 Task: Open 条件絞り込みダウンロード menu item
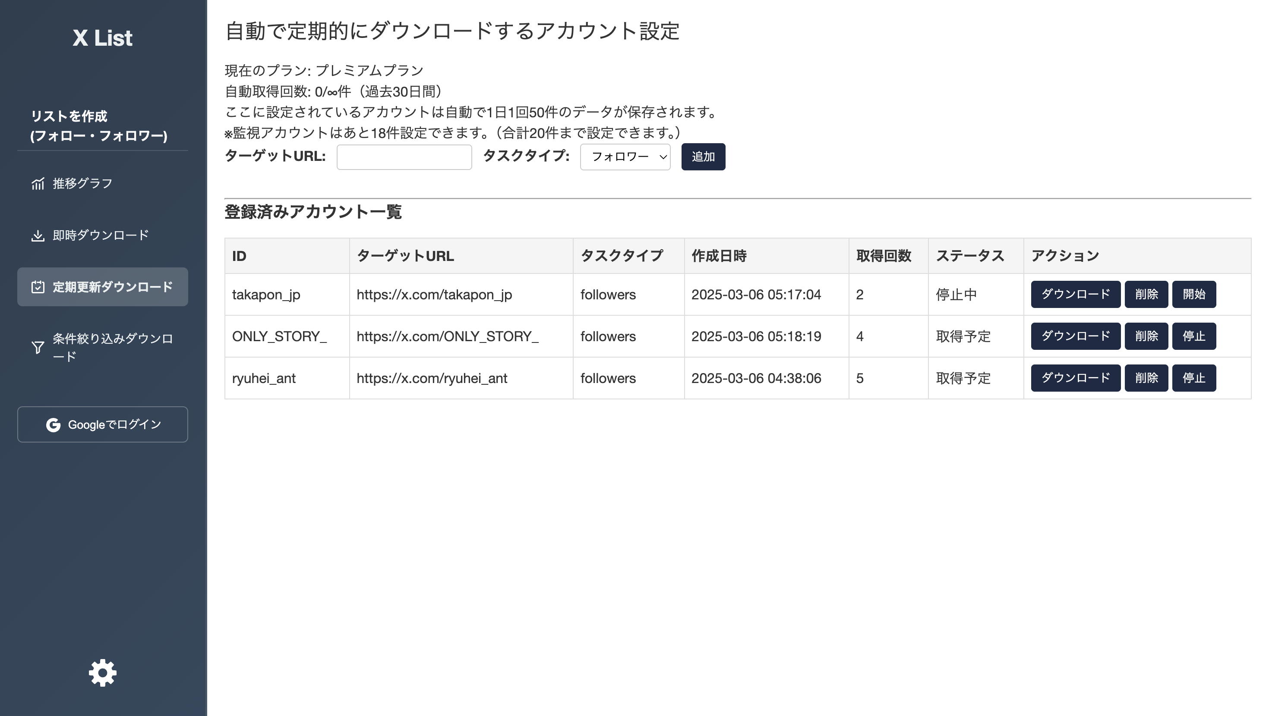(102, 348)
